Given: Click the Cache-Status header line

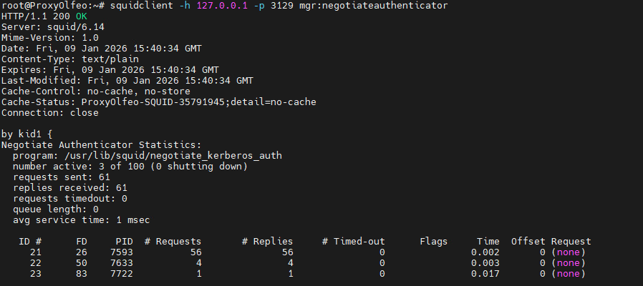Looking at the screenshot, I should (158, 102).
